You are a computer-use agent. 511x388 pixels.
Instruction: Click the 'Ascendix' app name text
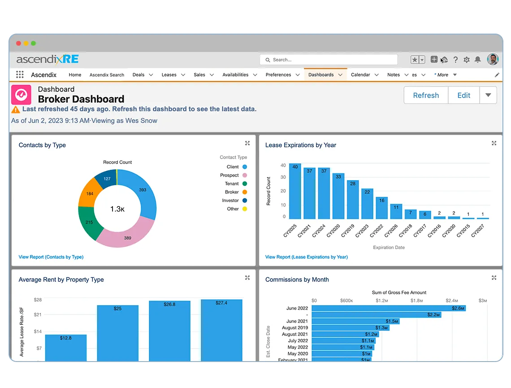pyautogui.click(x=43, y=75)
